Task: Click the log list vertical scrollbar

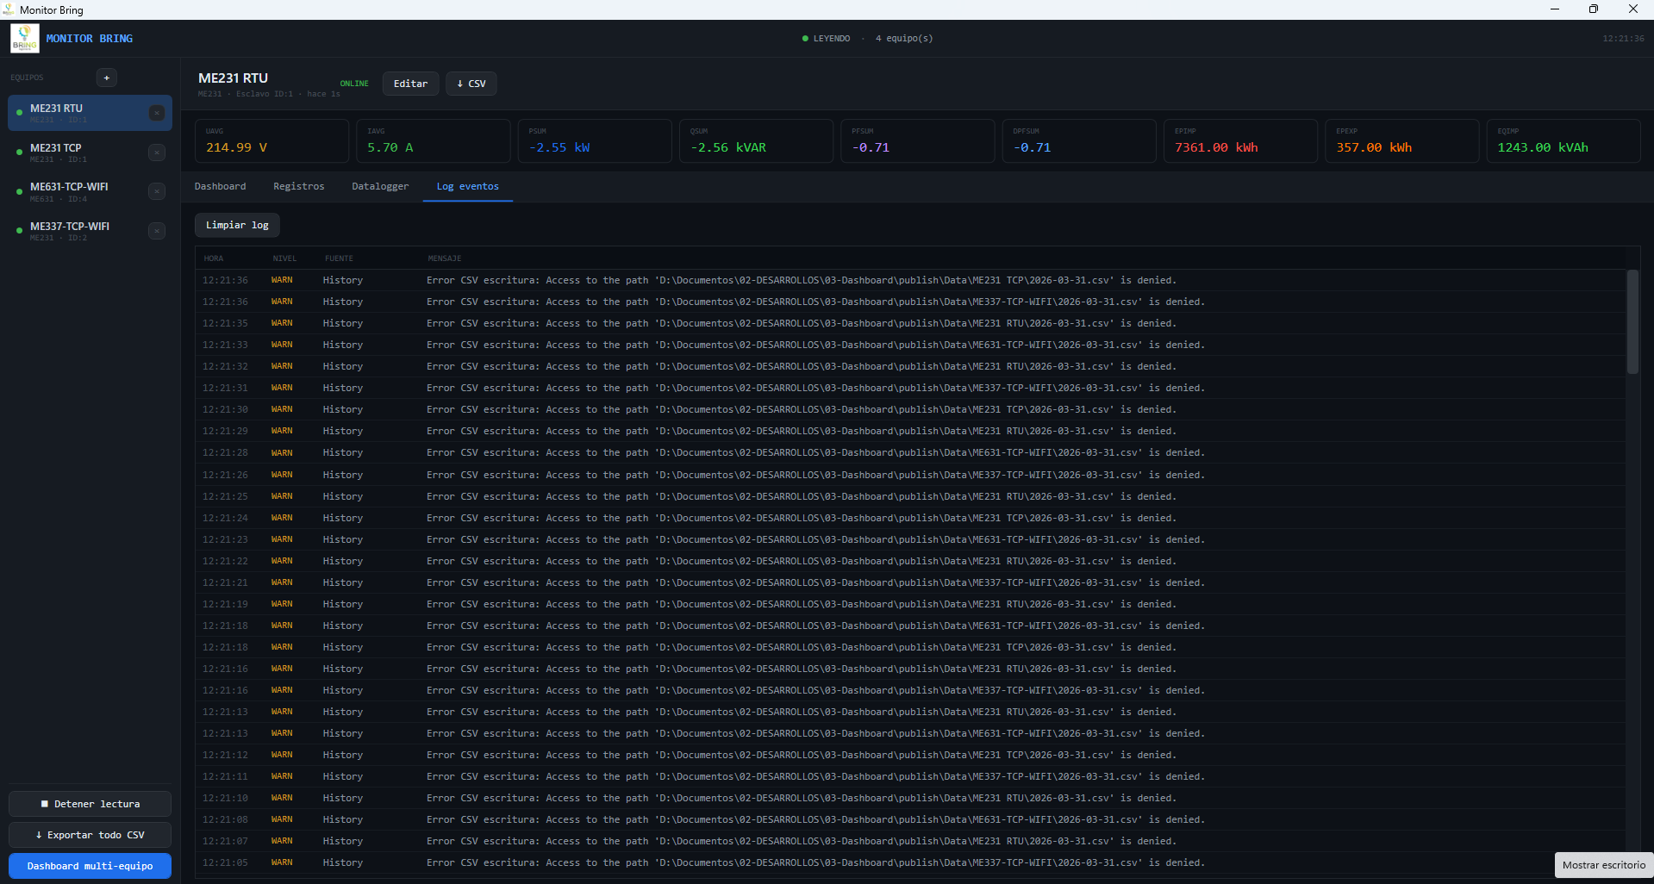Action: (x=1632, y=322)
